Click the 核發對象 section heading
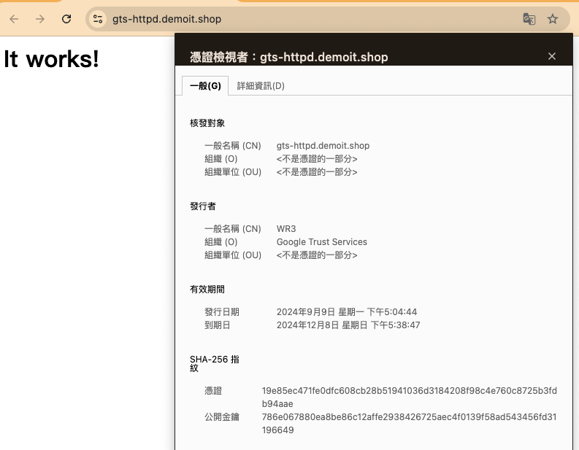579x450 pixels. (x=207, y=123)
